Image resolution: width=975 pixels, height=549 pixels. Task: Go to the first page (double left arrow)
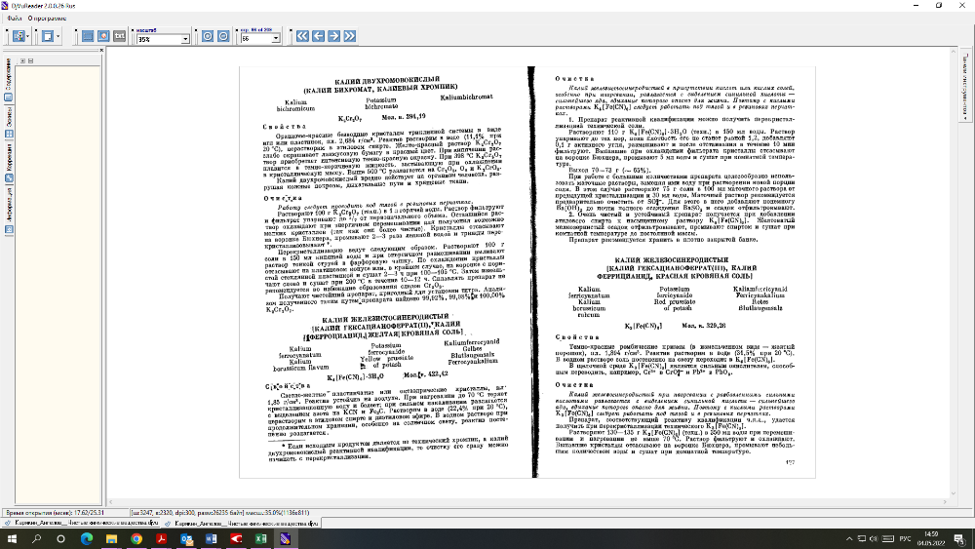[x=302, y=36]
